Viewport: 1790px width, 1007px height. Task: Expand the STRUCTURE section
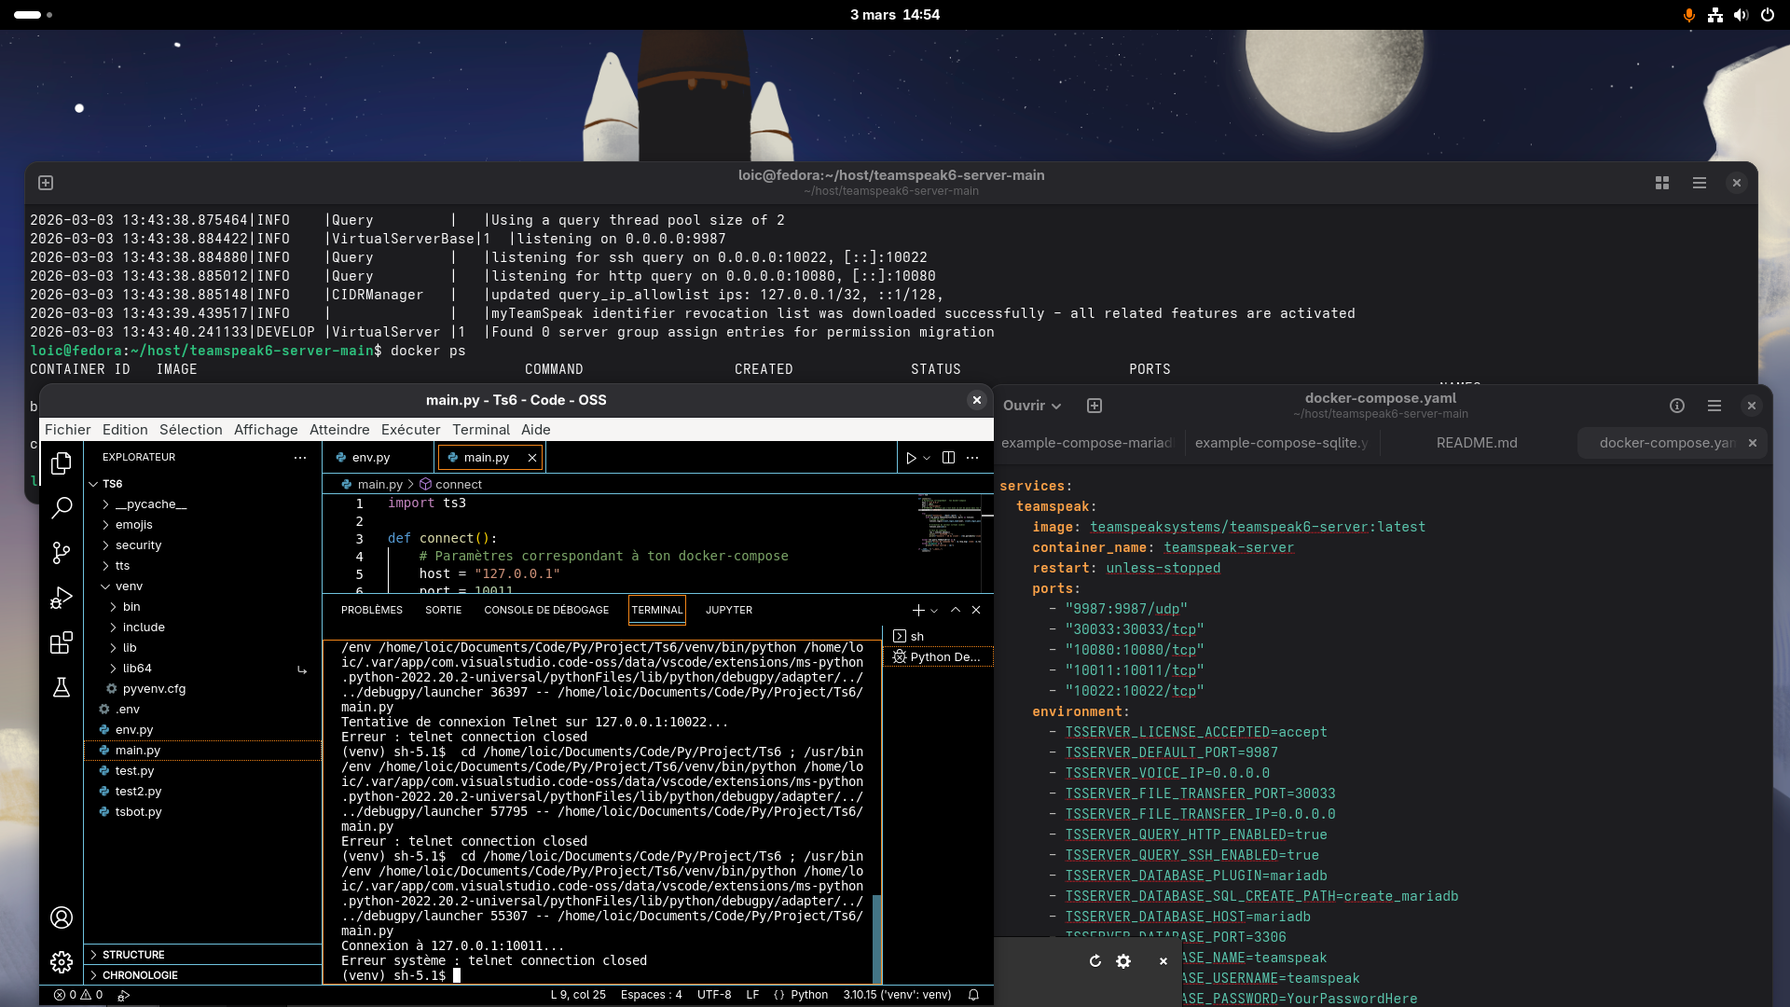click(132, 955)
